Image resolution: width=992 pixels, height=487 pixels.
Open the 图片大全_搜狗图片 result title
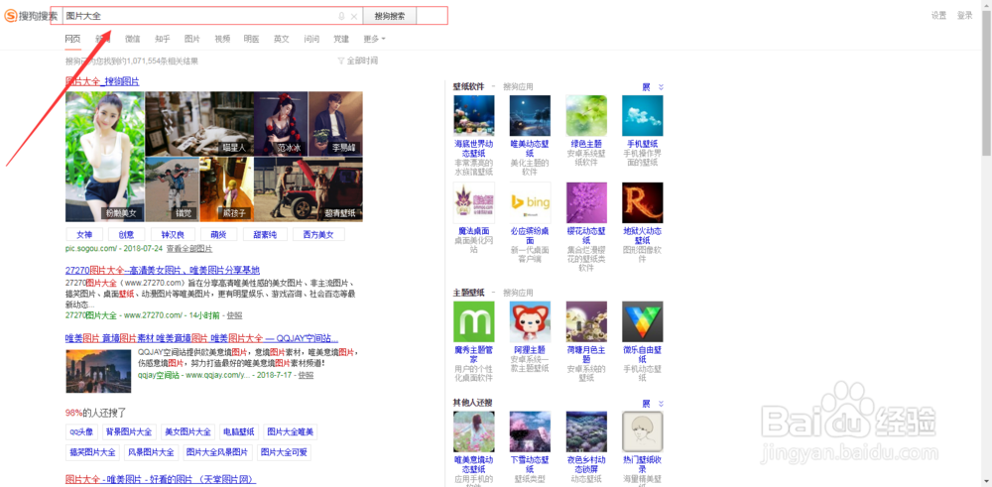coord(102,81)
